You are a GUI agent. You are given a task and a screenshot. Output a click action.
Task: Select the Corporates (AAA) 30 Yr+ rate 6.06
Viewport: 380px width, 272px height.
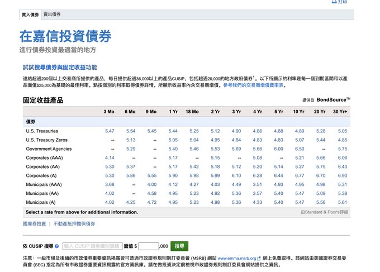click(342, 158)
